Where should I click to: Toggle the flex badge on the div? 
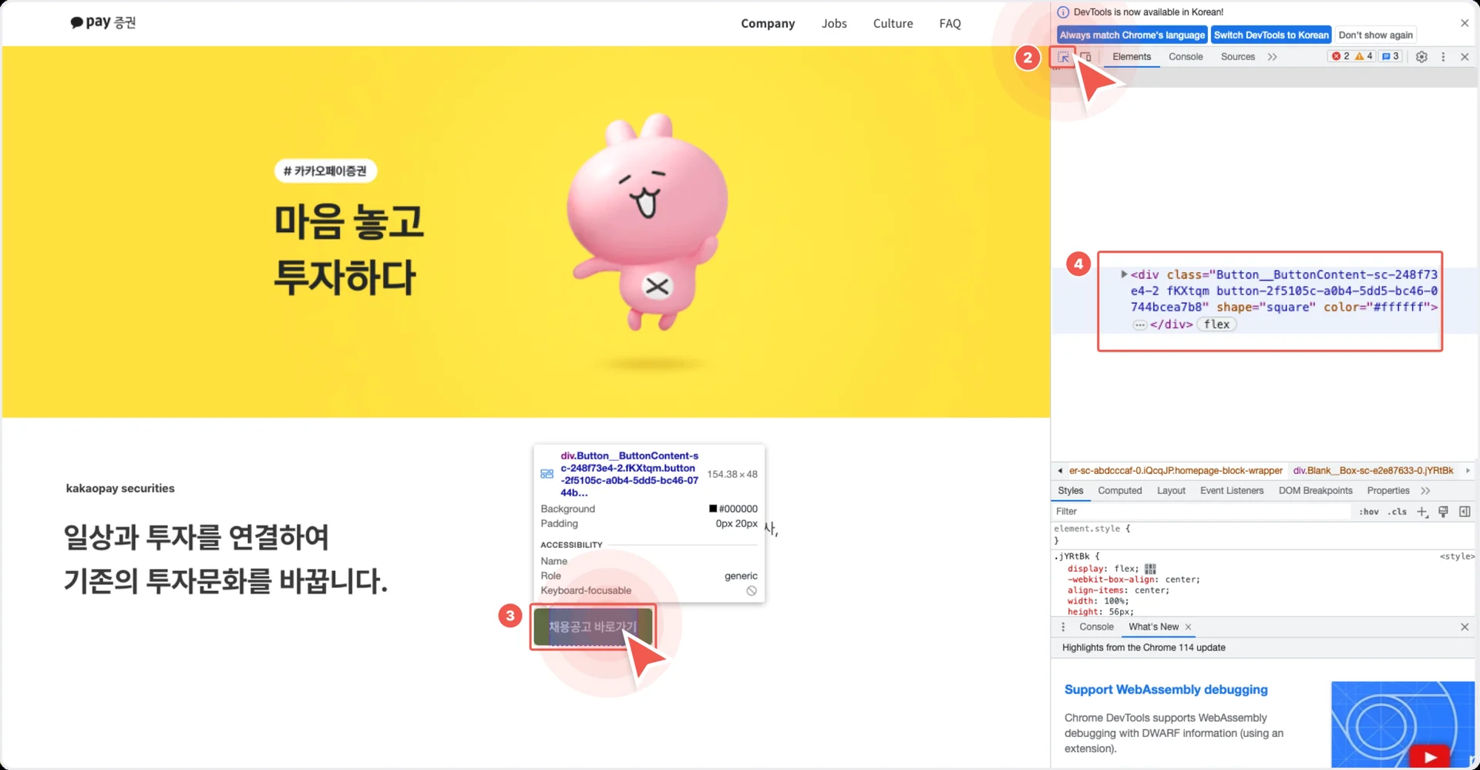pos(1216,324)
